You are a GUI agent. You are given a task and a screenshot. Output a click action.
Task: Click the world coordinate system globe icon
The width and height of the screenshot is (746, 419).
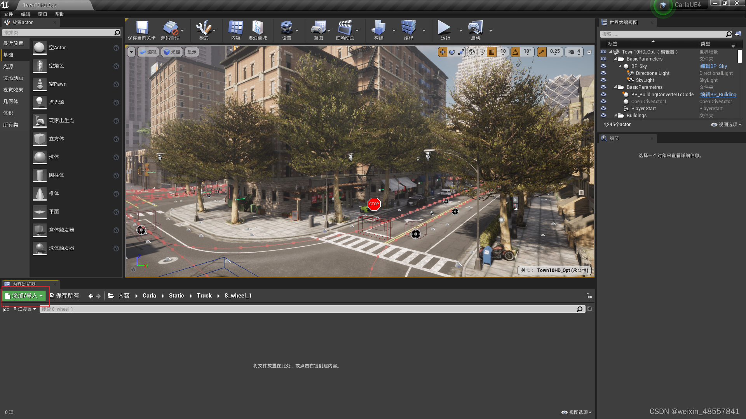coord(472,52)
